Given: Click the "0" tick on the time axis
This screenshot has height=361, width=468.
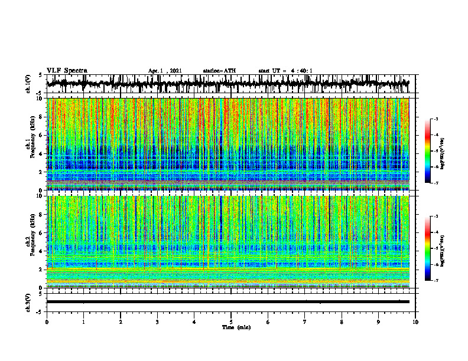Looking at the screenshot, I should pos(47,322).
